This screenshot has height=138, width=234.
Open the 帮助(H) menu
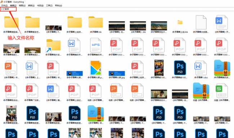pos(58,5)
